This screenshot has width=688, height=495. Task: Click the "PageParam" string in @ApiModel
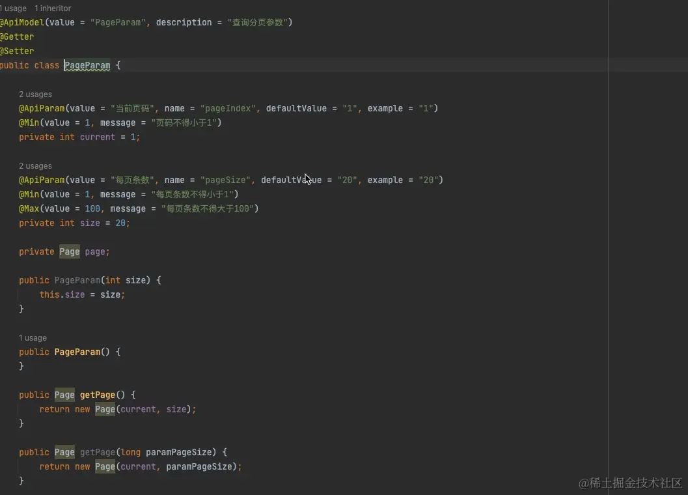point(118,22)
